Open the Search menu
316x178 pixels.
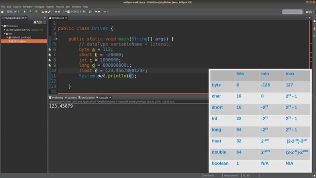pos(50,6)
